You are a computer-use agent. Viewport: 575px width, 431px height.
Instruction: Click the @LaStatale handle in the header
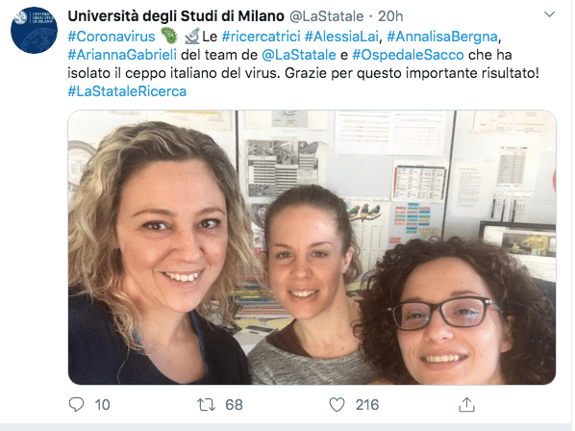click(x=327, y=16)
